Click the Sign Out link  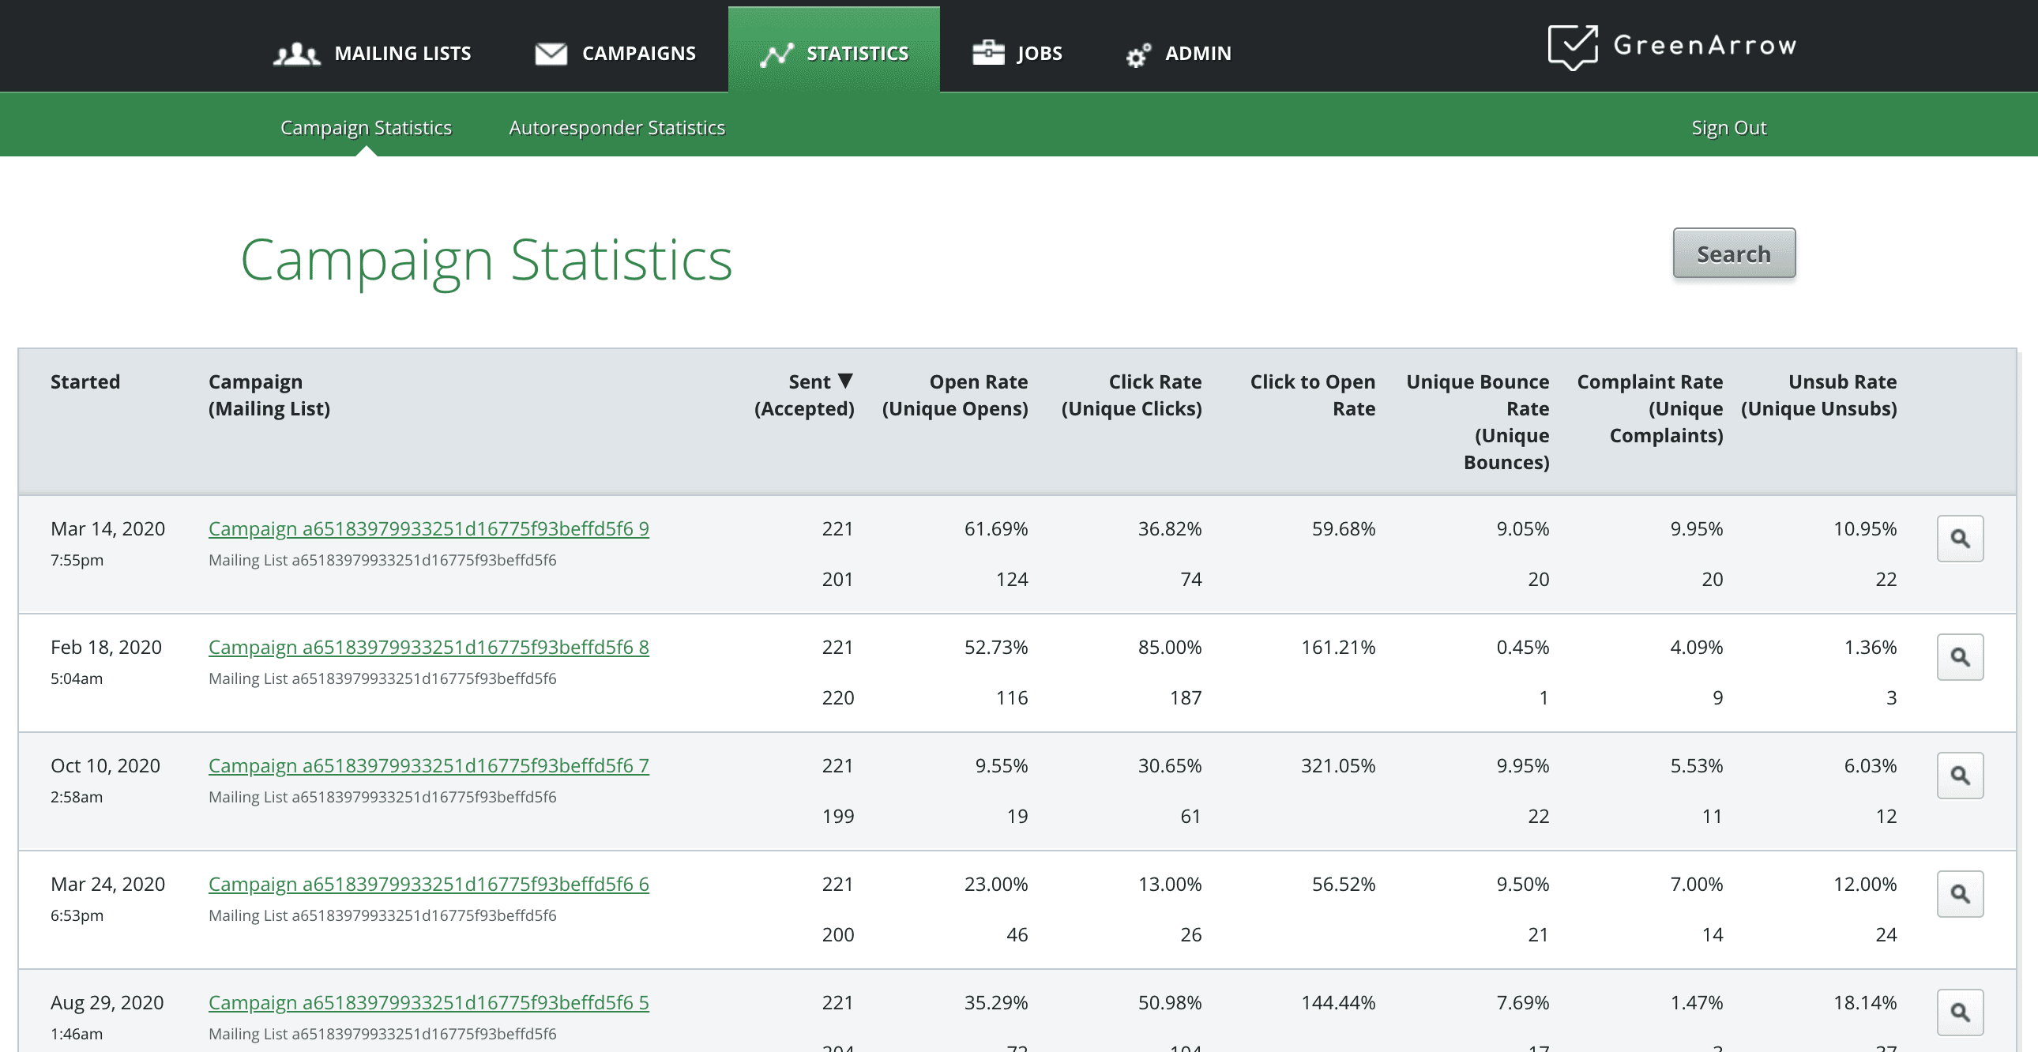[1728, 127]
